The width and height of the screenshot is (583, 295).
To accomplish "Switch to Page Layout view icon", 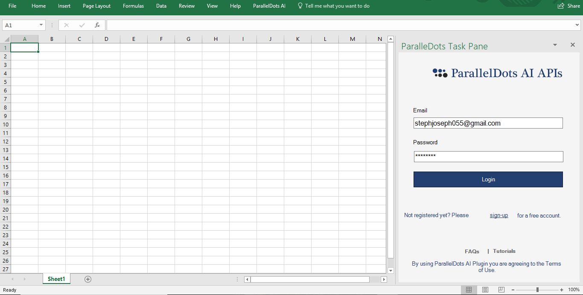I will 485,289.
